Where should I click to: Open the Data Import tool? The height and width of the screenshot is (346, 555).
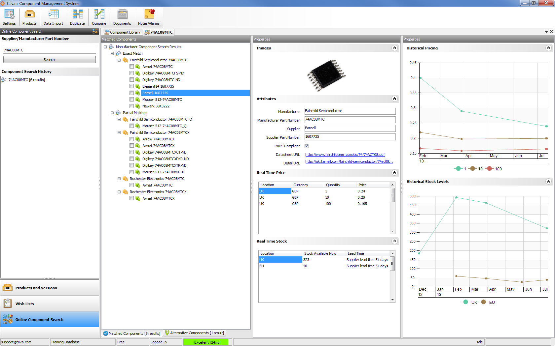[x=53, y=17]
